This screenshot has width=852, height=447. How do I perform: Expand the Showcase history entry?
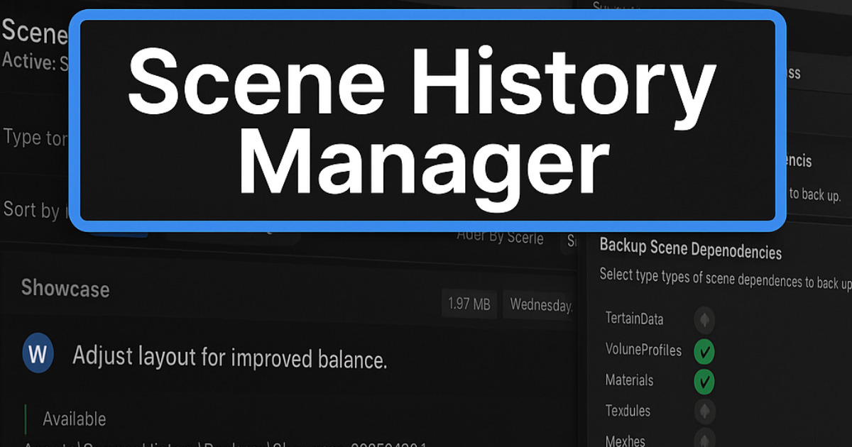pos(65,289)
